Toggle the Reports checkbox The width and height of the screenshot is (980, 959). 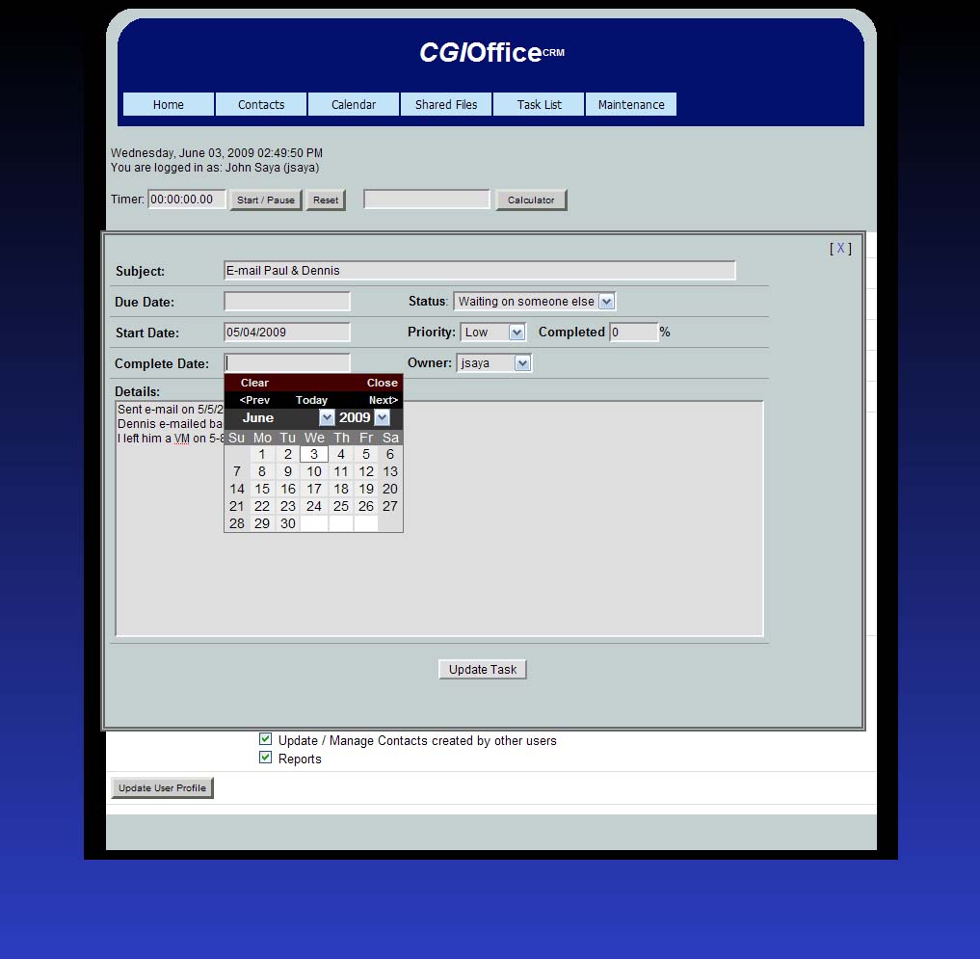click(266, 758)
